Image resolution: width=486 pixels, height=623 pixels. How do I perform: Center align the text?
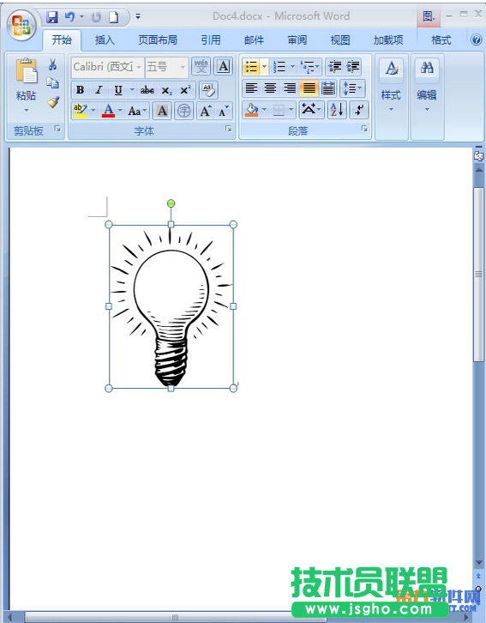pos(270,88)
